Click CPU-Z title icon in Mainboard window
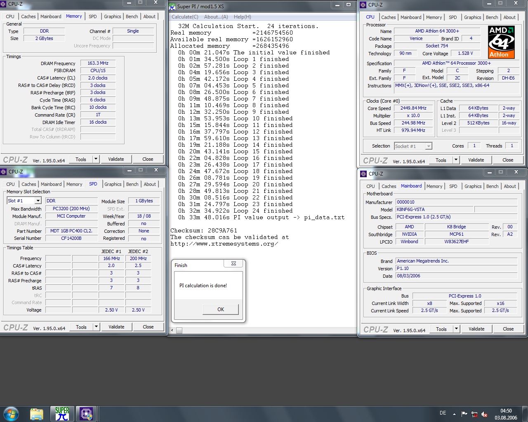This screenshot has height=422, width=528. 363,173
